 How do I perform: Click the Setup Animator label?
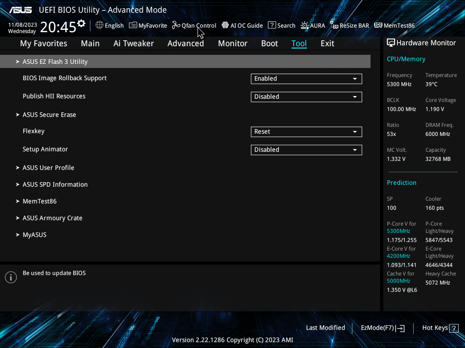click(45, 149)
